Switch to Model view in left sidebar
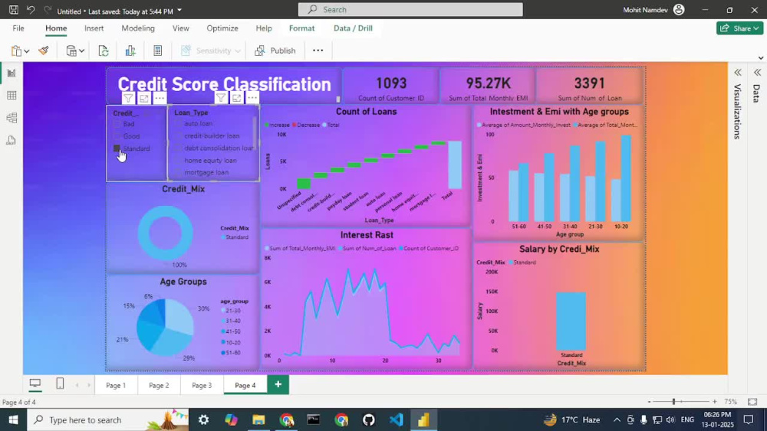This screenshot has width=767, height=431. (x=12, y=118)
